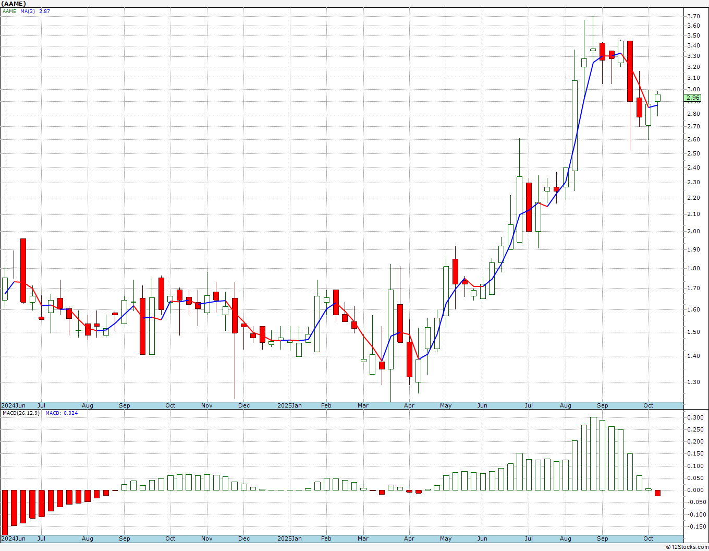
Task: Click the 1.30 price axis label
Action: tap(693, 382)
